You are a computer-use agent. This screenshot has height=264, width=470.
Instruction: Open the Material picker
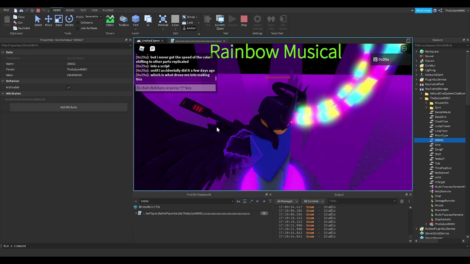click(163, 21)
